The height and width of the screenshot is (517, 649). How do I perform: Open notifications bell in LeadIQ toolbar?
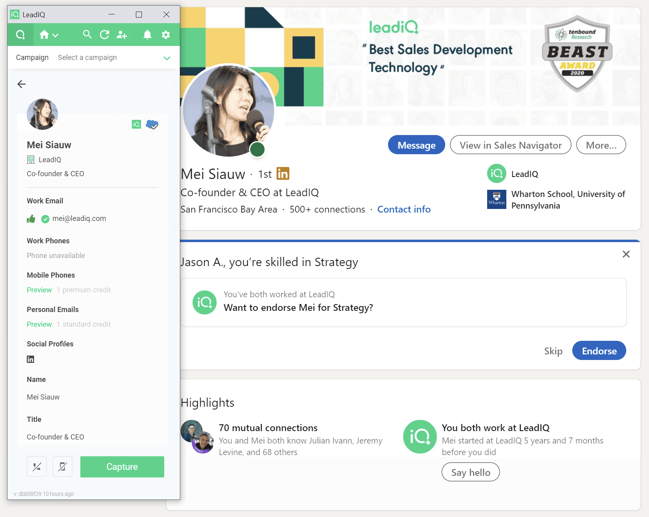(x=147, y=35)
